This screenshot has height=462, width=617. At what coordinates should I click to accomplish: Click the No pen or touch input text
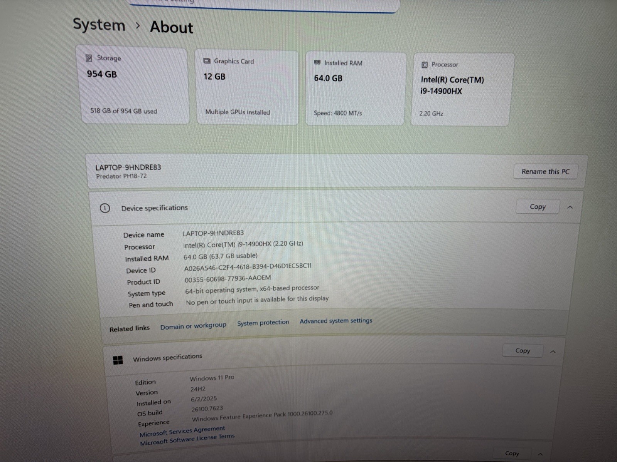[x=257, y=300]
